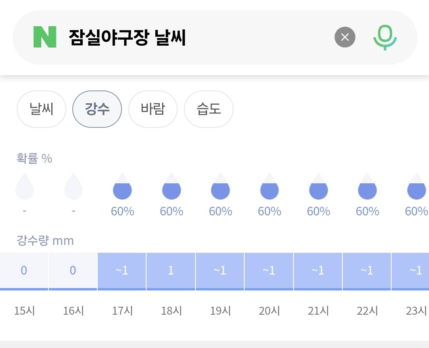The width and height of the screenshot is (429, 348).
Task: Start voice search with microphone icon
Action: (385, 37)
